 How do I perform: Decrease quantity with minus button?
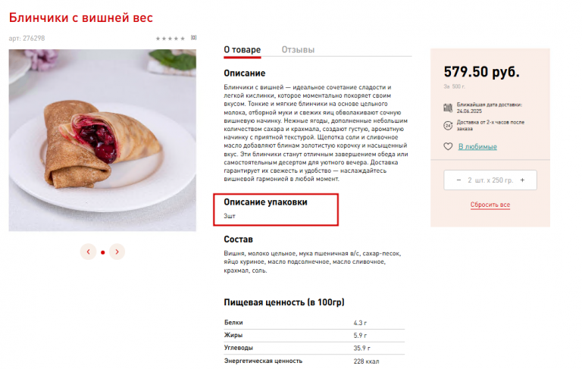[x=458, y=180]
